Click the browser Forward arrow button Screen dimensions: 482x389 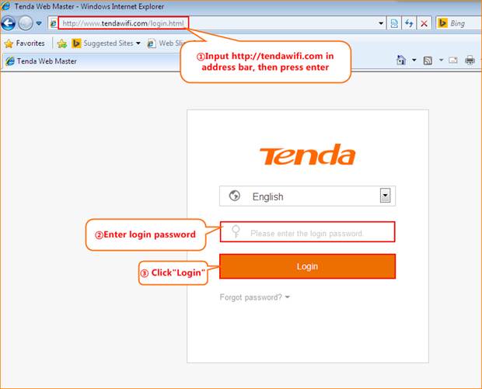[x=26, y=23]
